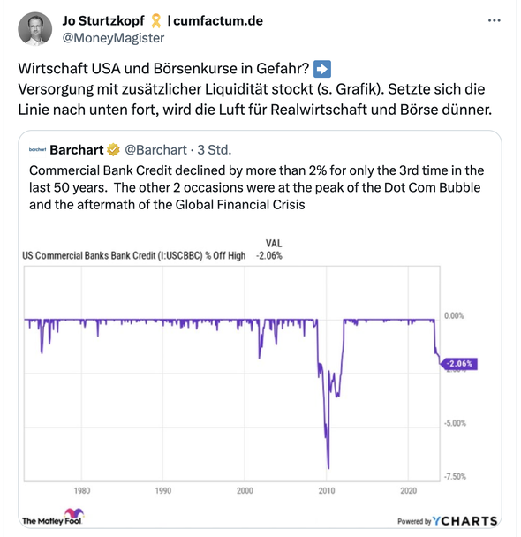Click the 2010 x-axis label
The height and width of the screenshot is (537, 521).
tap(327, 490)
